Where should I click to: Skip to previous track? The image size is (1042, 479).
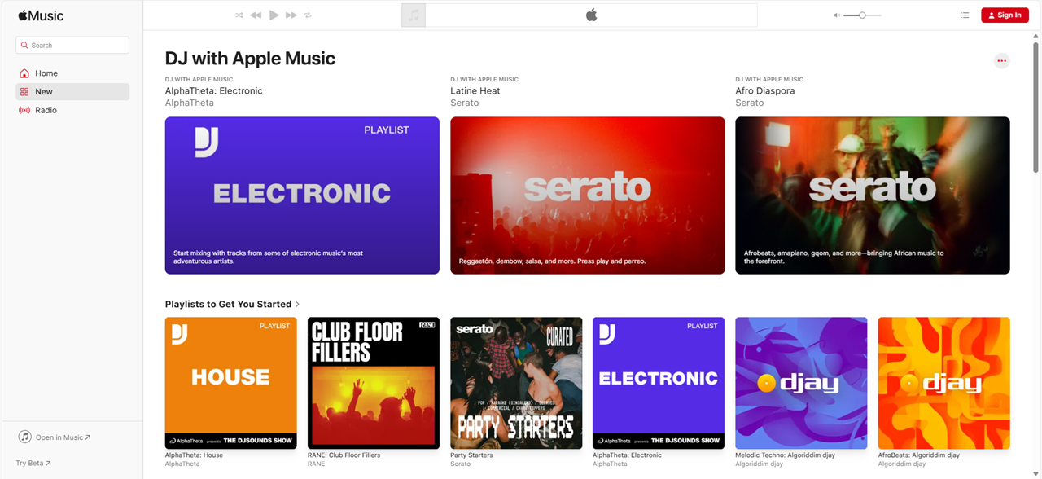[256, 15]
